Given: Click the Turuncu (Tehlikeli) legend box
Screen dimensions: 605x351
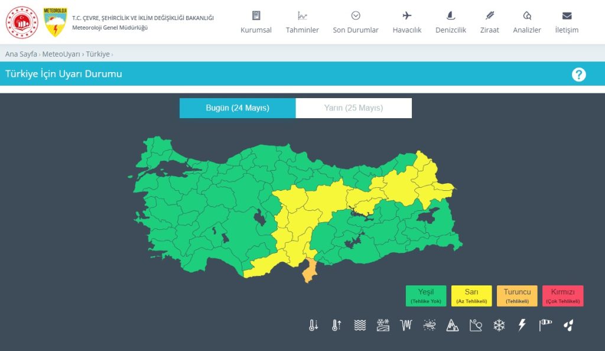Looking at the screenshot, I should [x=517, y=296].
